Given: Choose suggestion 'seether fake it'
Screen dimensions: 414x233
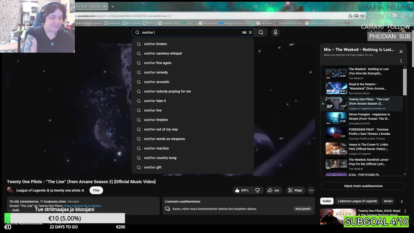Looking at the screenshot, I should tap(193, 101).
